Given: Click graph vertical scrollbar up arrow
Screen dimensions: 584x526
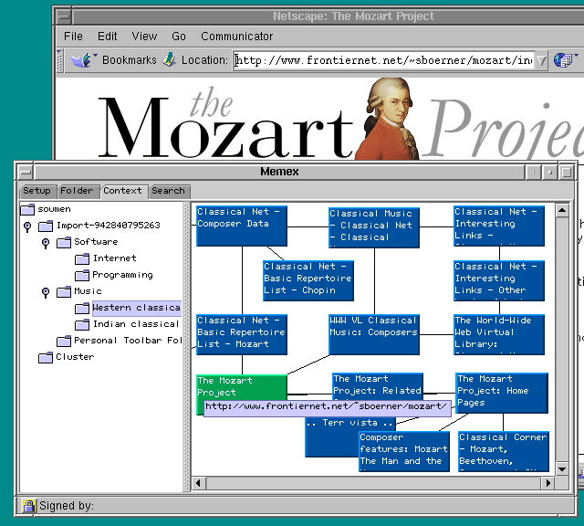Looking at the screenshot, I should click(x=562, y=211).
